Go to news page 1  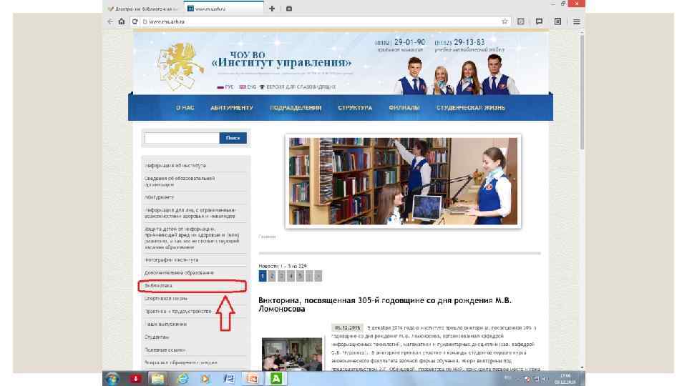tap(263, 276)
